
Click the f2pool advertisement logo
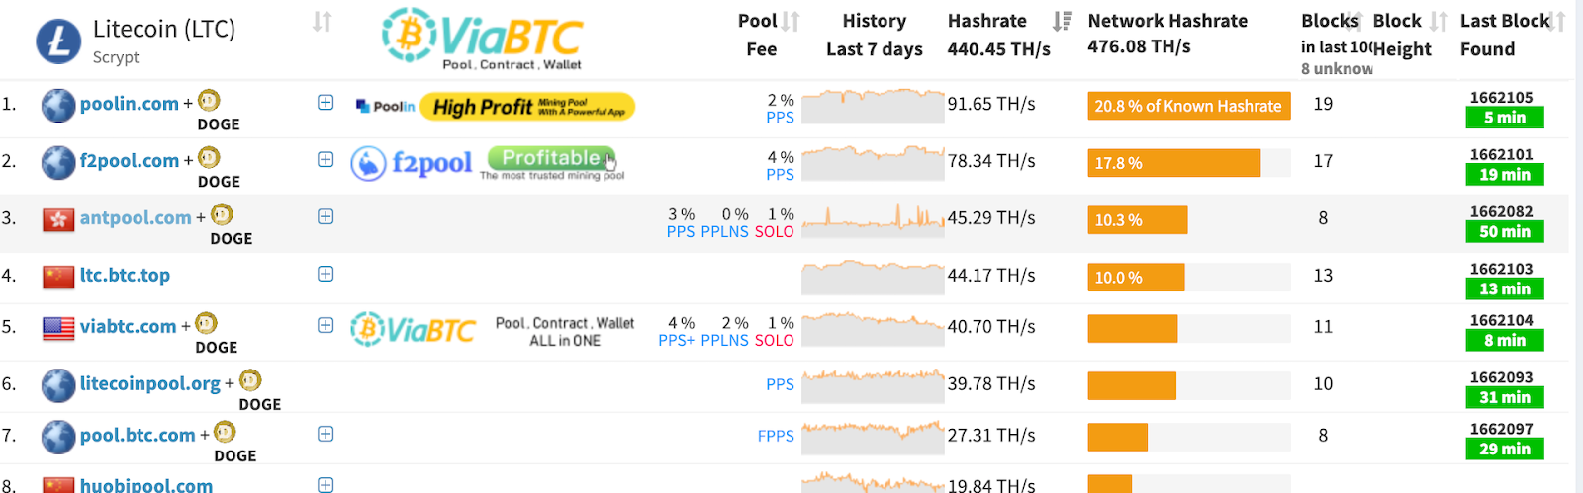click(x=412, y=163)
